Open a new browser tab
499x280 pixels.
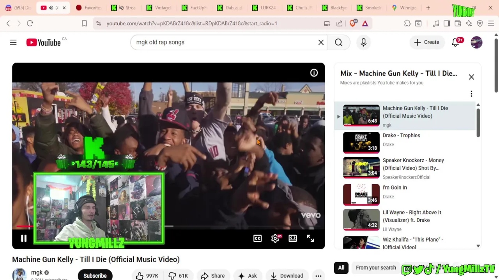point(428,8)
